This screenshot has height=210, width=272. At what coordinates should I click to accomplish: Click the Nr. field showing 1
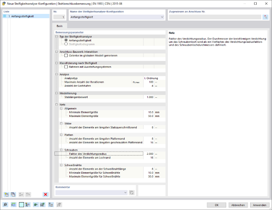pyautogui.click(x=59, y=17)
